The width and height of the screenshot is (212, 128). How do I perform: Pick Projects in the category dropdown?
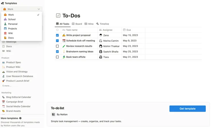(x=21, y=29)
